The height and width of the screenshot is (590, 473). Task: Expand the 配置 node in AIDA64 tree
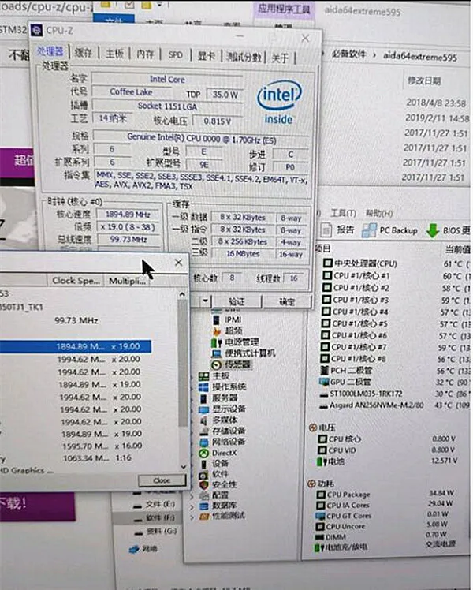point(192,496)
